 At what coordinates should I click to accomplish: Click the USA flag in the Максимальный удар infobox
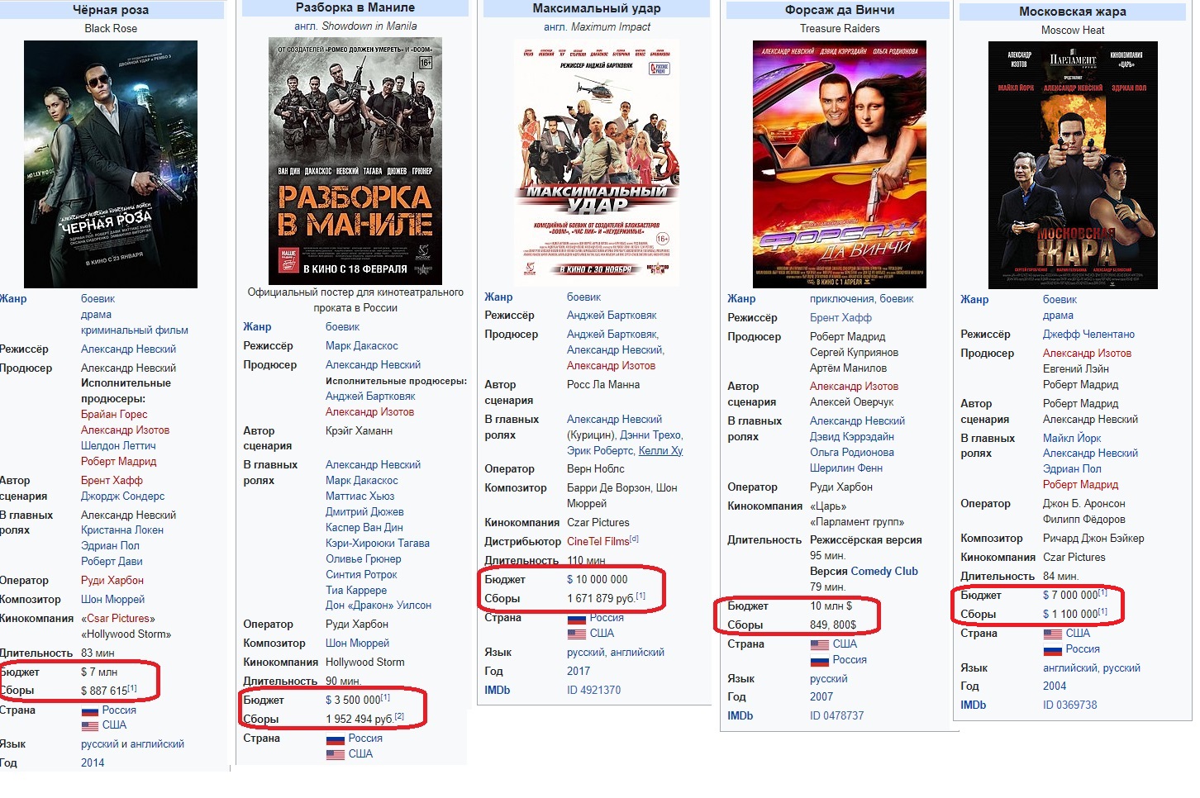point(576,634)
